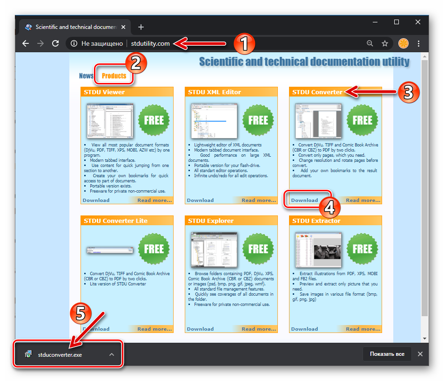This screenshot has width=444, height=381.
Task: Open the orange profile avatar
Action: (403, 43)
